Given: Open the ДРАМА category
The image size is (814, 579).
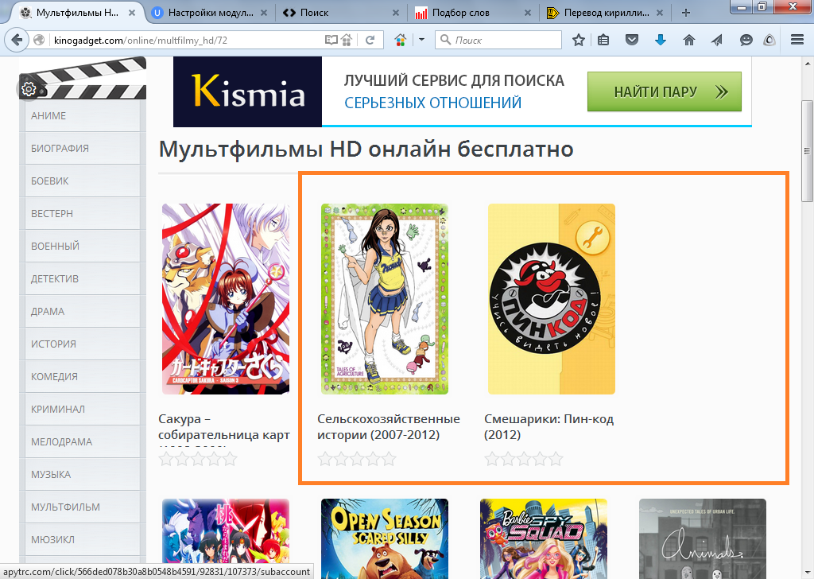Looking at the screenshot, I should coord(82,312).
